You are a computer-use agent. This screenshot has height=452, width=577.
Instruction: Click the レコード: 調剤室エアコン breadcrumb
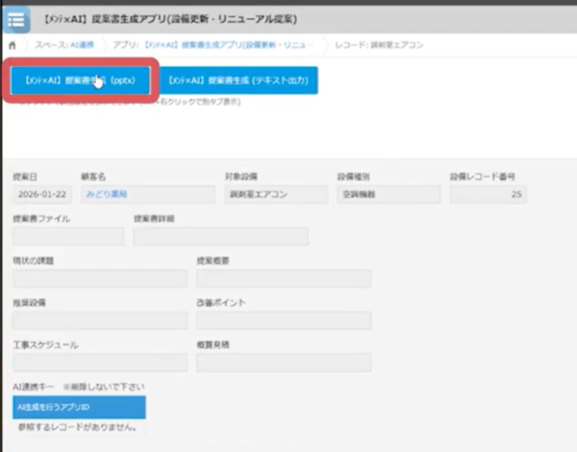379,45
